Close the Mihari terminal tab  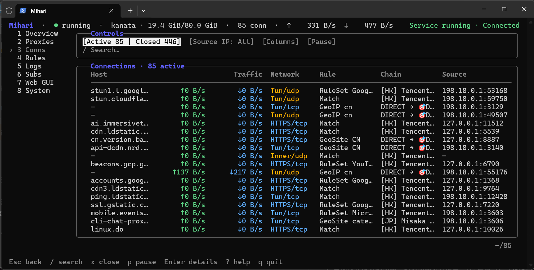tap(111, 11)
